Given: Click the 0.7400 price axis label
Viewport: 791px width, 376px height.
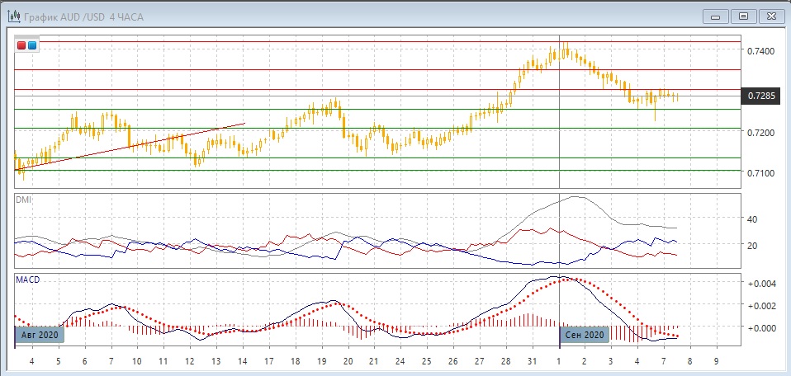Looking at the screenshot, I should (x=762, y=51).
